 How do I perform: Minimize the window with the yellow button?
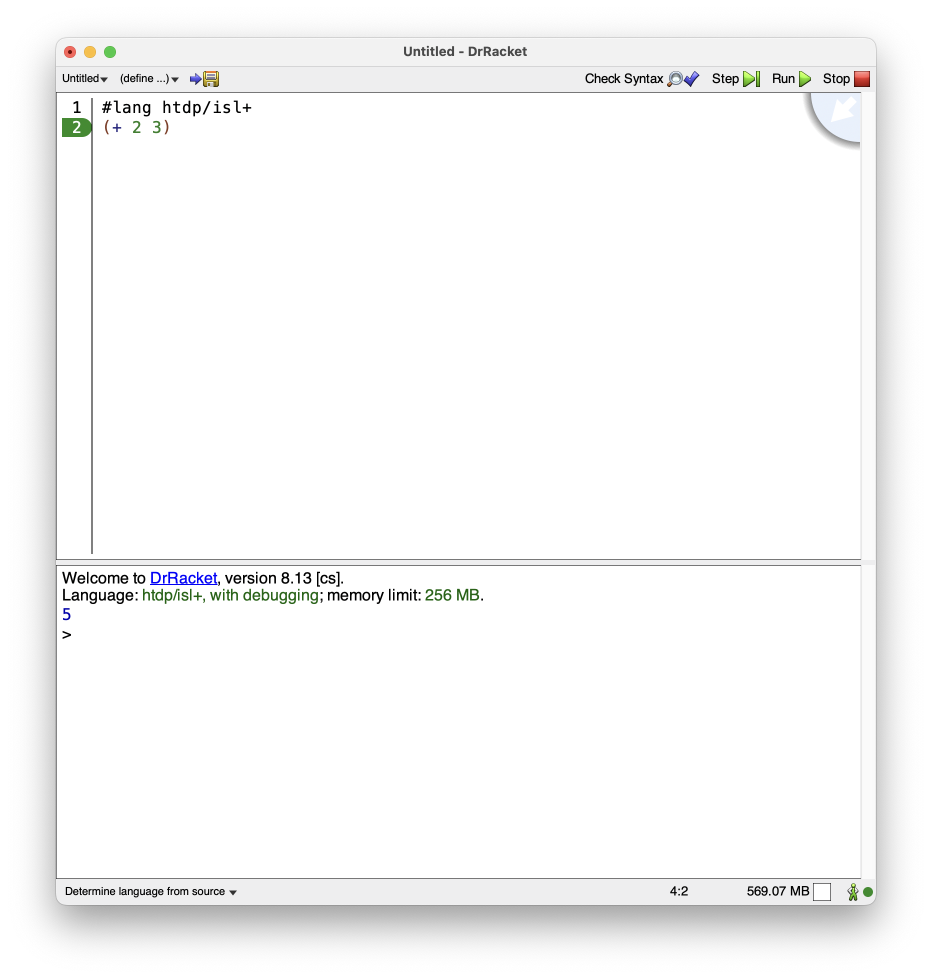90,52
